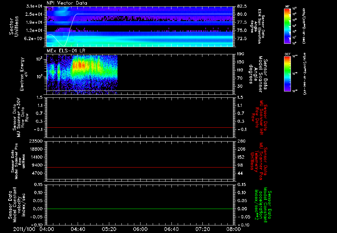Click the Electron Energy eV axis label
The height and width of the screenshot is (233, 337).
coord(24,74)
